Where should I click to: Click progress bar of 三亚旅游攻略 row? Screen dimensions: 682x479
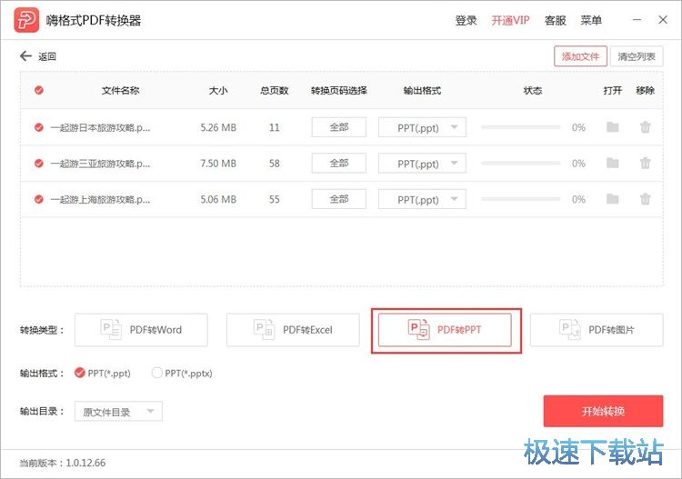pyautogui.click(x=521, y=163)
